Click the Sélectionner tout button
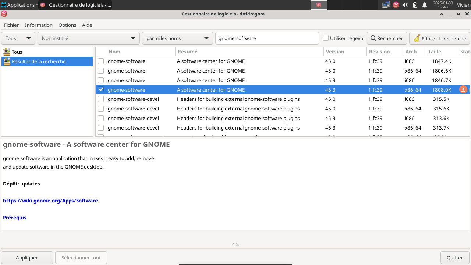Screen dimensions: 471x265 click(x=81, y=258)
